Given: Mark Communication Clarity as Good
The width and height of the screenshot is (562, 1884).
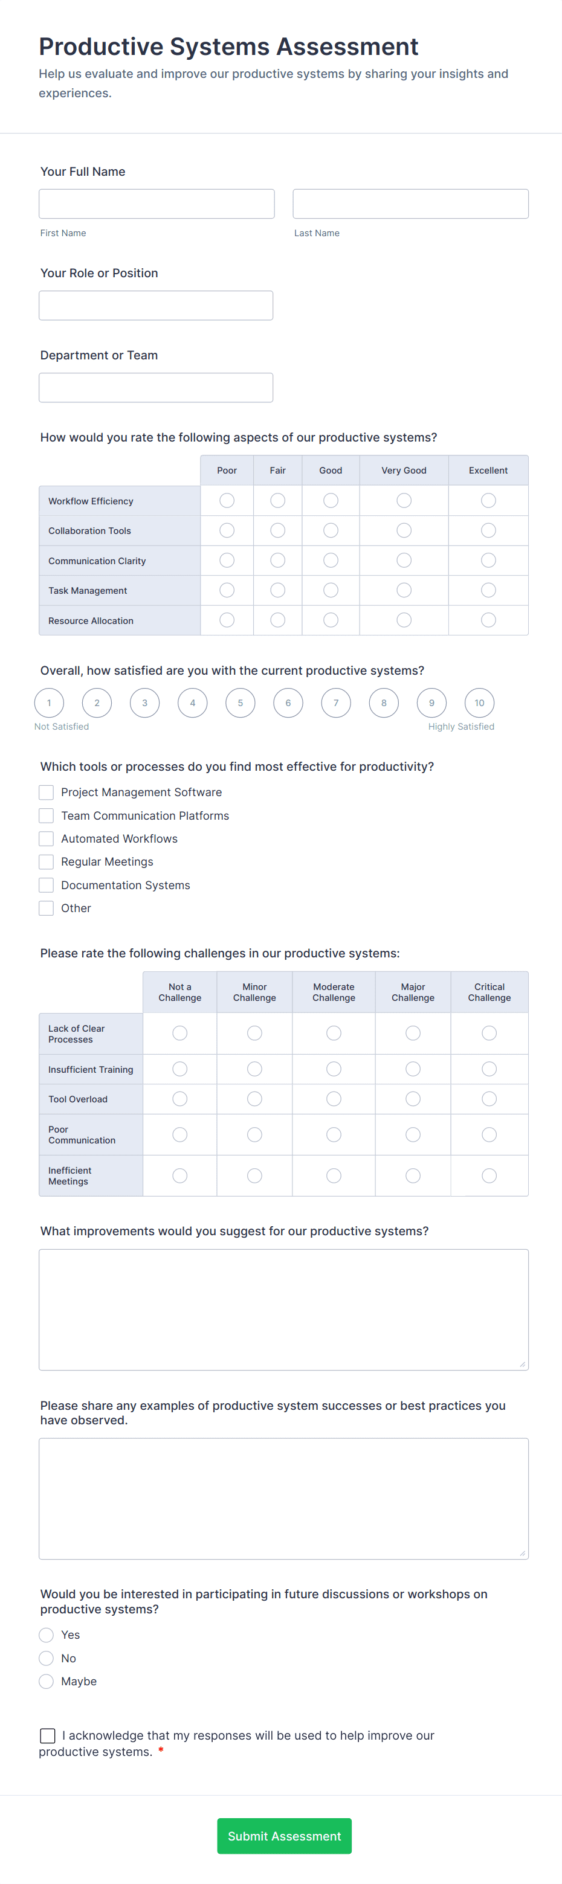Looking at the screenshot, I should click(x=330, y=560).
